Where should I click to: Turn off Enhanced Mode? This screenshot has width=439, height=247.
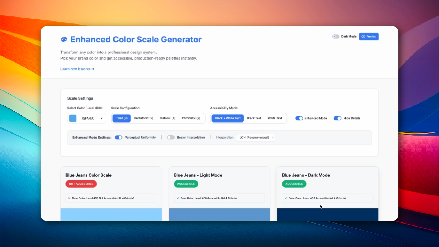(299, 118)
